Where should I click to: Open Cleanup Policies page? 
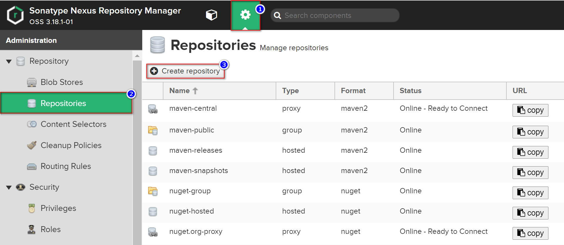[71, 145]
